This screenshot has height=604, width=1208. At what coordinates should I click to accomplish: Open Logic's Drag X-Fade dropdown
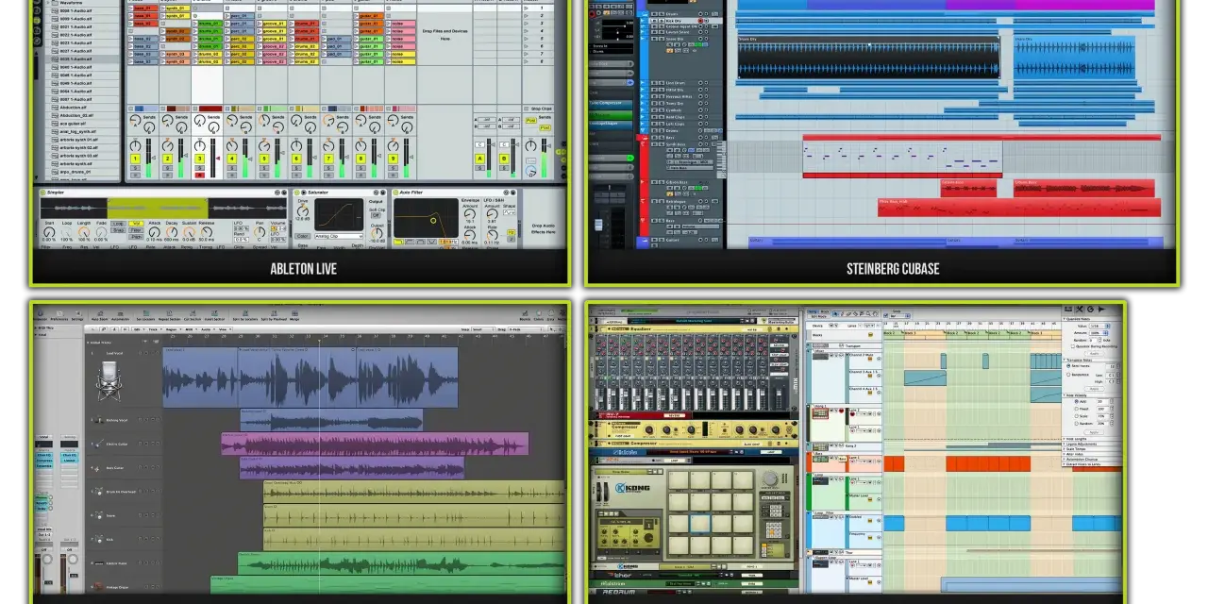click(525, 329)
